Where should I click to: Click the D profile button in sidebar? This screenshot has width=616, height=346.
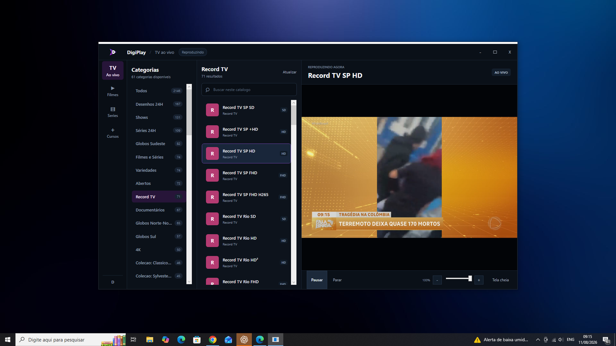[113, 282]
